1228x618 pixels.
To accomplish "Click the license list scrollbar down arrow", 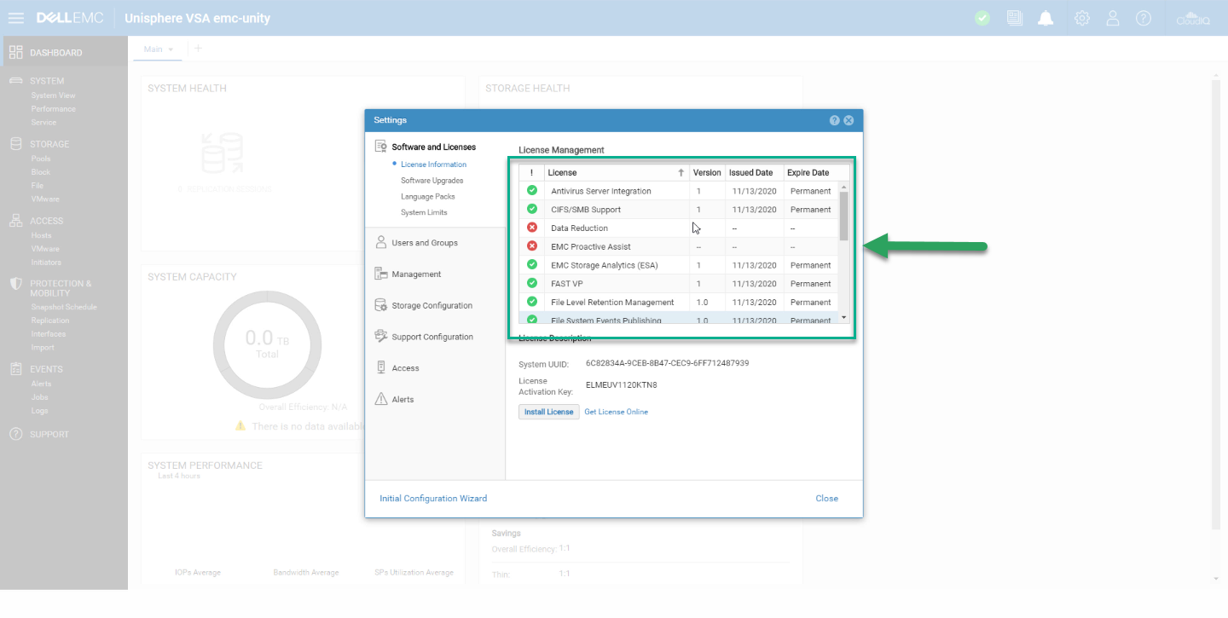I will pos(844,317).
